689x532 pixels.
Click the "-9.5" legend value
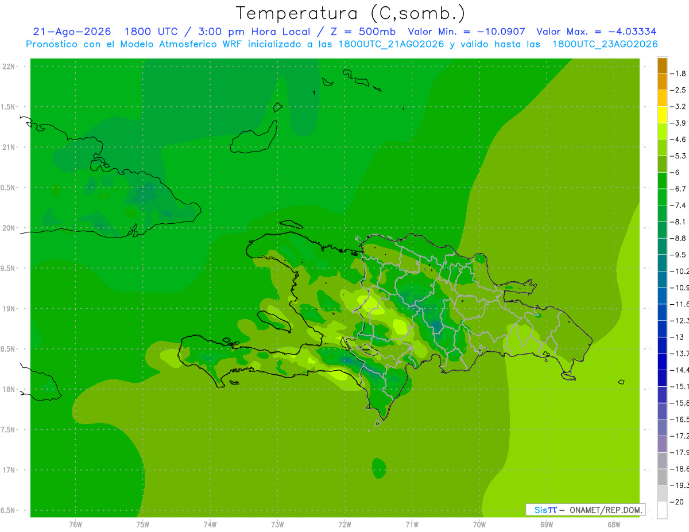click(679, 255)
